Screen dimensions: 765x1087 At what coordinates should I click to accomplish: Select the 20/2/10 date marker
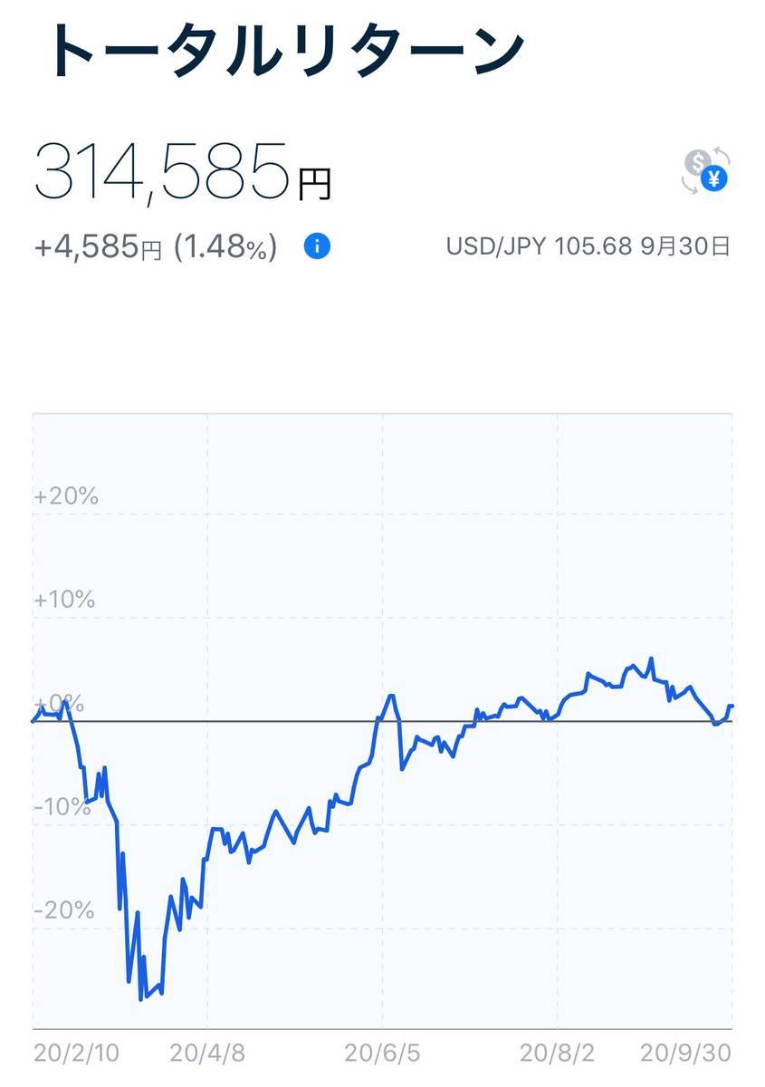pos(75,1053)
